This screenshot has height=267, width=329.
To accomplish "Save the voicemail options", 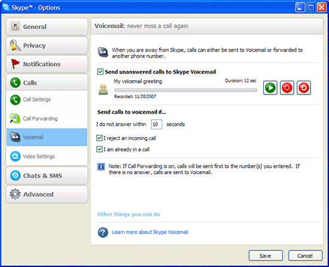I will (266, 256).
